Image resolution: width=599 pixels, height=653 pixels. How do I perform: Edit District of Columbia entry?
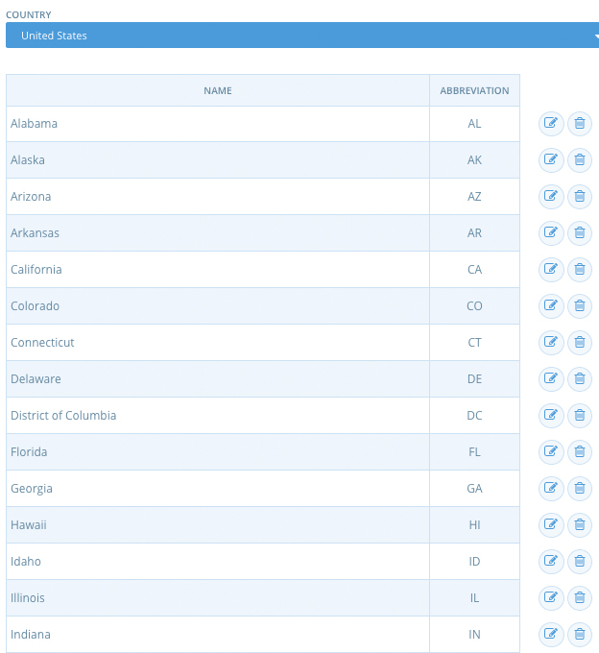coord(551,415)
